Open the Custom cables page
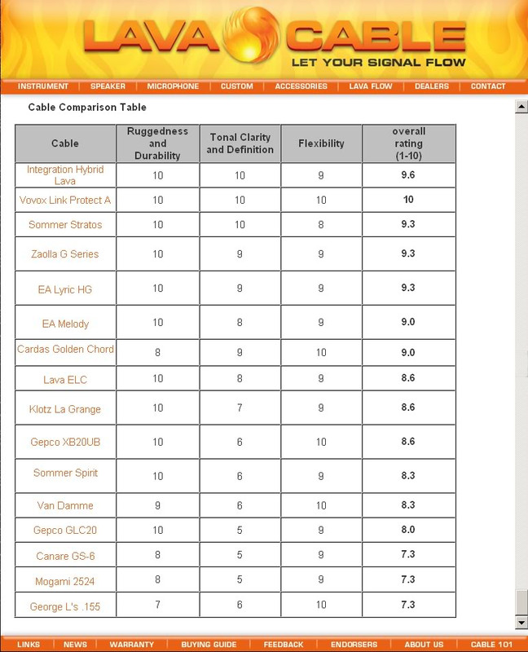This screenshot has width=528, height=652. point(236,86)
